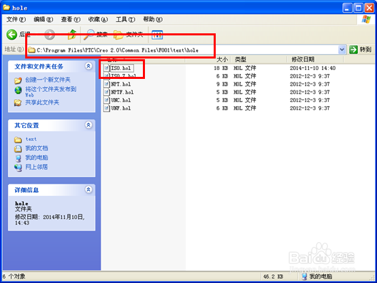Open the address bar dropdown arrow
This screenshot has width=377, height=283.
point(342,50)
